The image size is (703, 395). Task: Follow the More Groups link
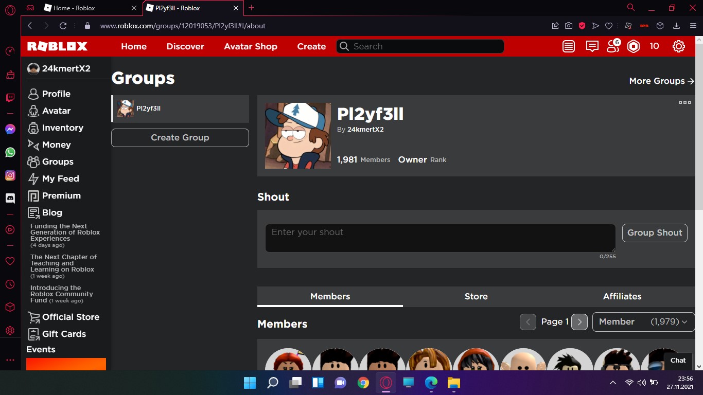[662, 81]
